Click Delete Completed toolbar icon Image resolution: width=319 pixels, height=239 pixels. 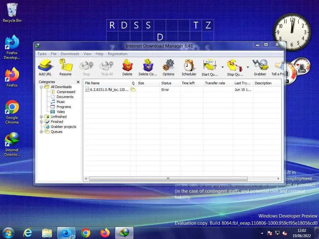pos(148,67)
